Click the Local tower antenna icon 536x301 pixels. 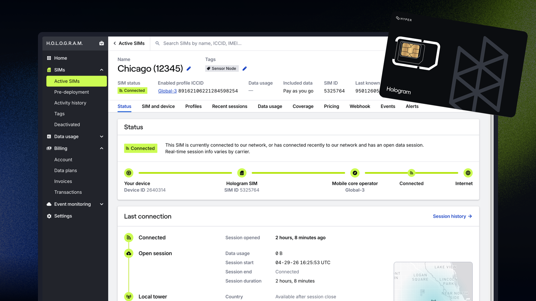(x=129, y=297)
